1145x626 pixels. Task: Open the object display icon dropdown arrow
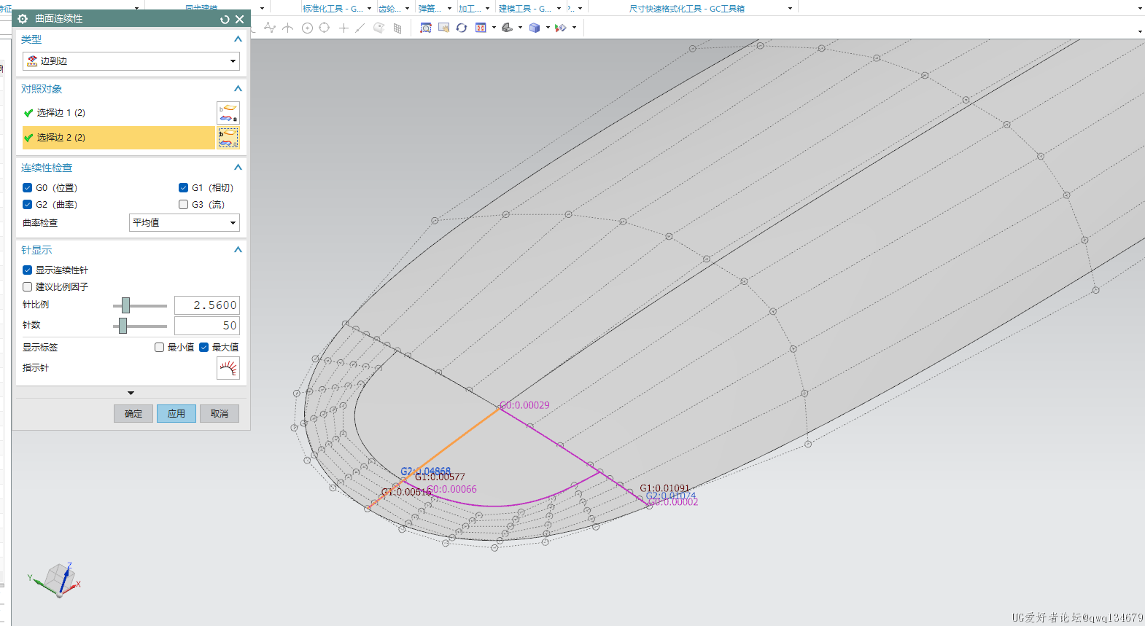[x=574, y=28]
